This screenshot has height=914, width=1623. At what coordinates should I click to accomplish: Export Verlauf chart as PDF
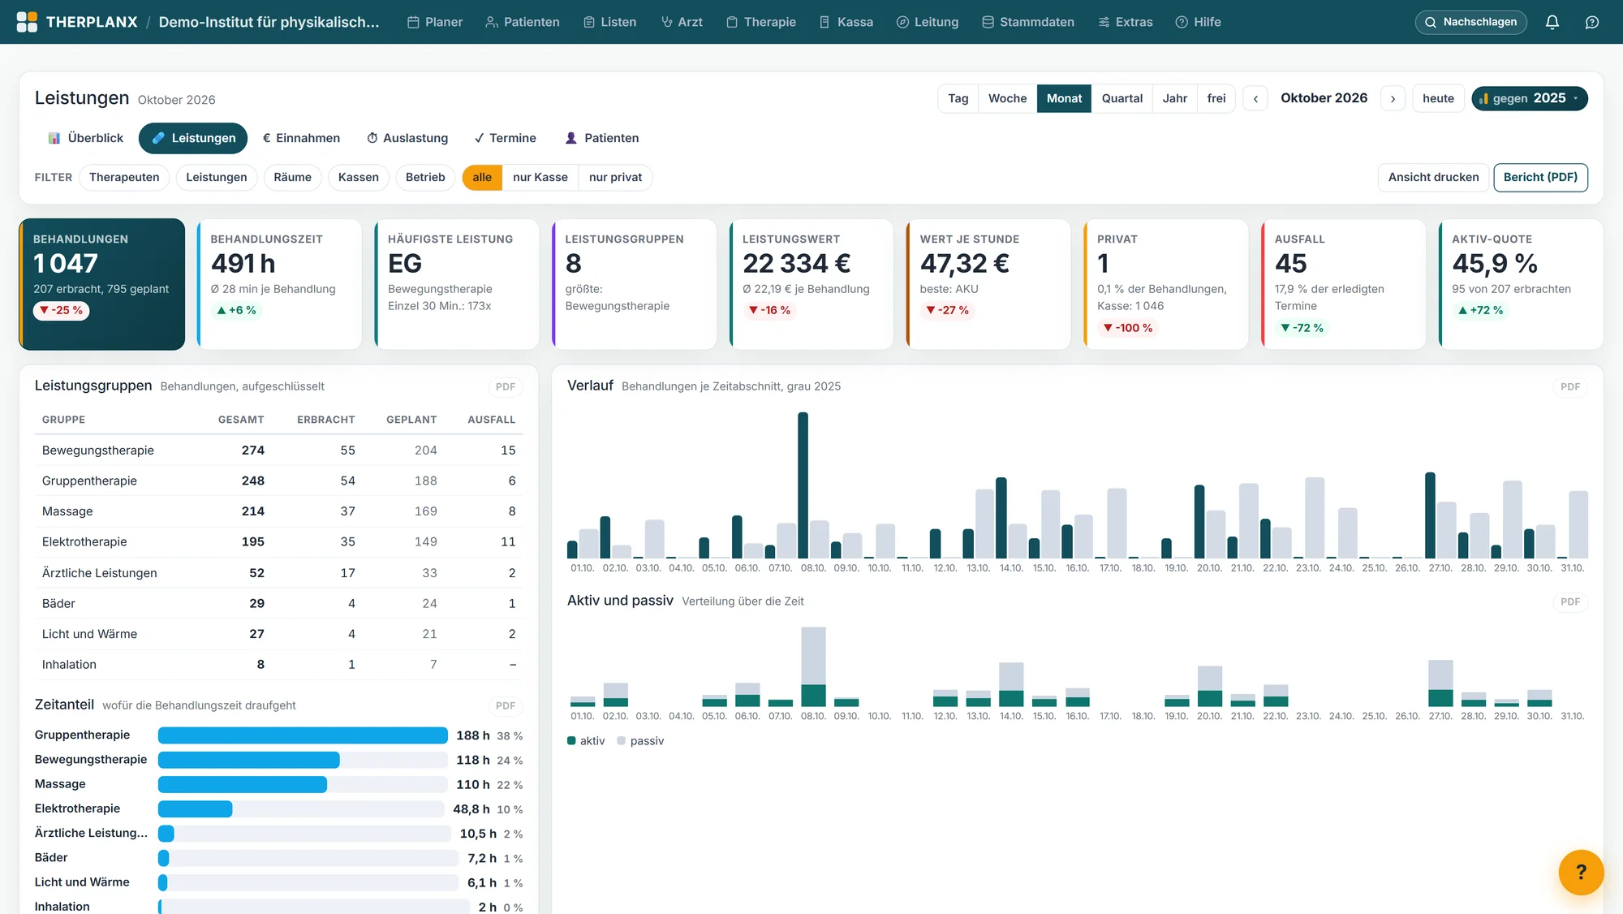[1569, 386]
